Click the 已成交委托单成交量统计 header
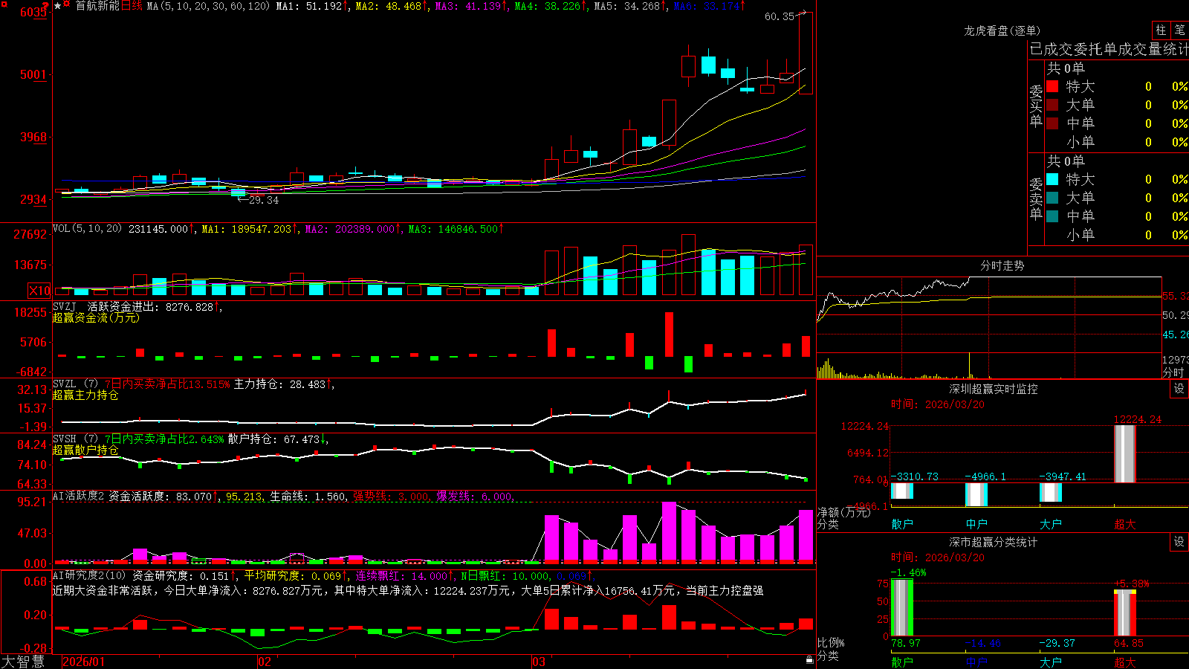Image resolution: width=1189 pixels, height=669 pixels. pos(1109,49)
